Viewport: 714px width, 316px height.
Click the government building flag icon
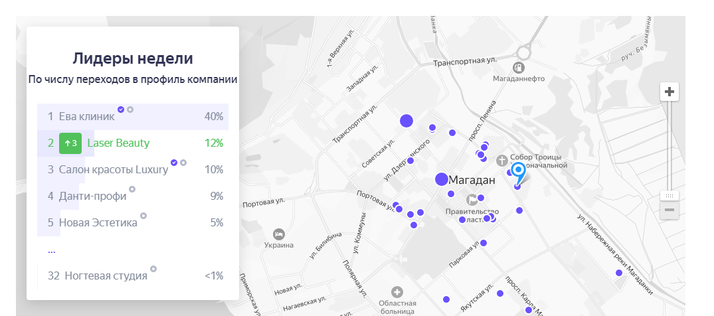pyautogui.click(x=473, y=198)
